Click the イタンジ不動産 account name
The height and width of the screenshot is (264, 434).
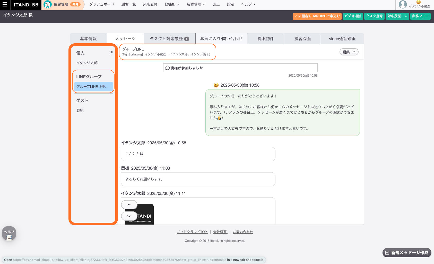(x=420, y=6)
